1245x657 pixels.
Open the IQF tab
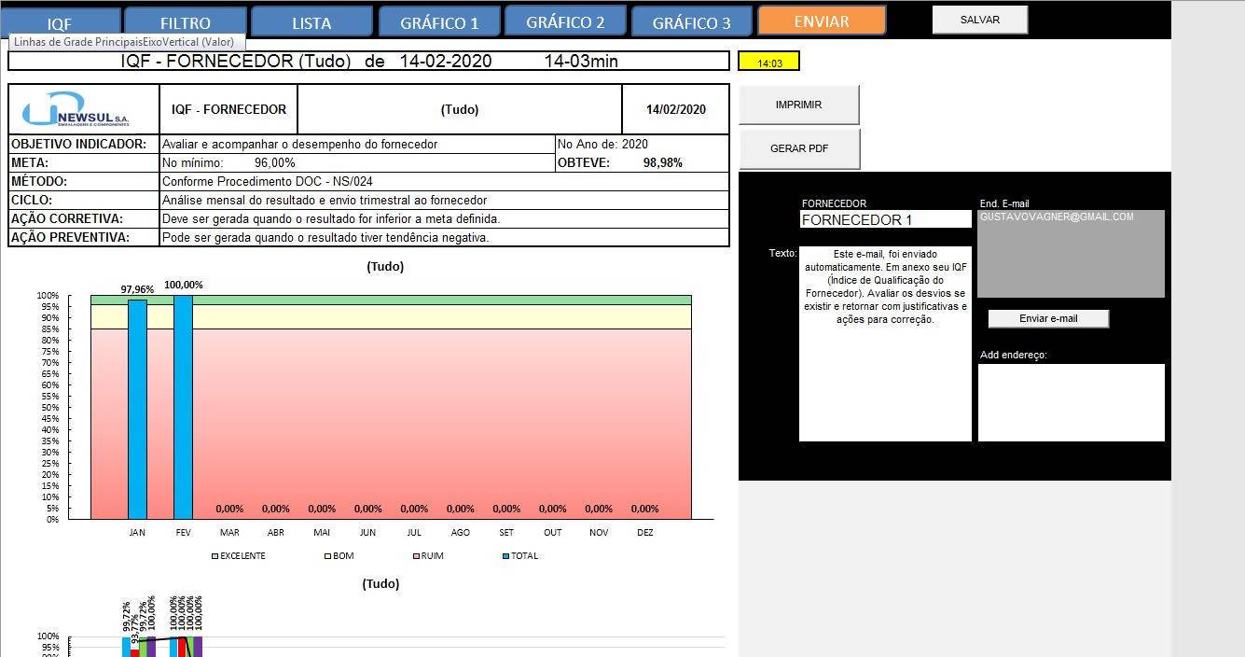pyautogui.click(x=60, y=22)
